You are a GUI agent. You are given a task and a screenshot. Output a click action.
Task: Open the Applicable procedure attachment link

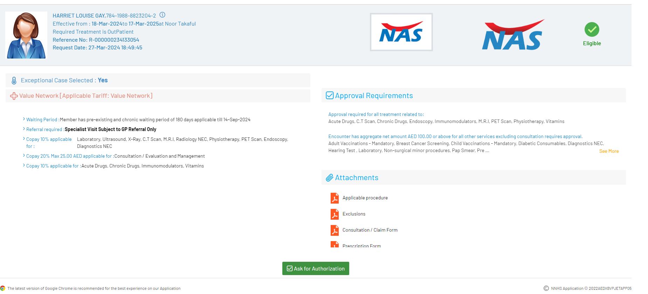point(365,198)
